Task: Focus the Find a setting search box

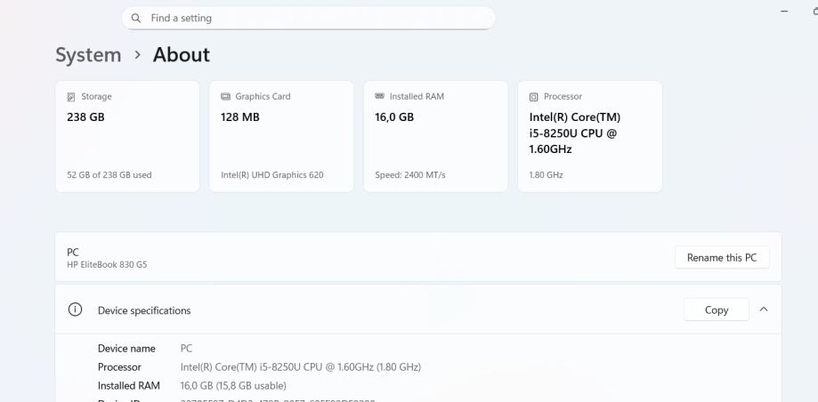Action: (308, 19)
